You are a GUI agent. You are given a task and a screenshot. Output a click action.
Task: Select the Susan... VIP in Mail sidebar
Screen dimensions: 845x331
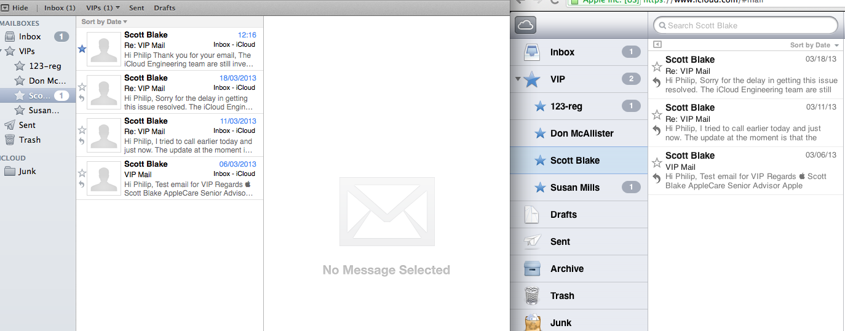pyautogui.click(x=38, y=110)
